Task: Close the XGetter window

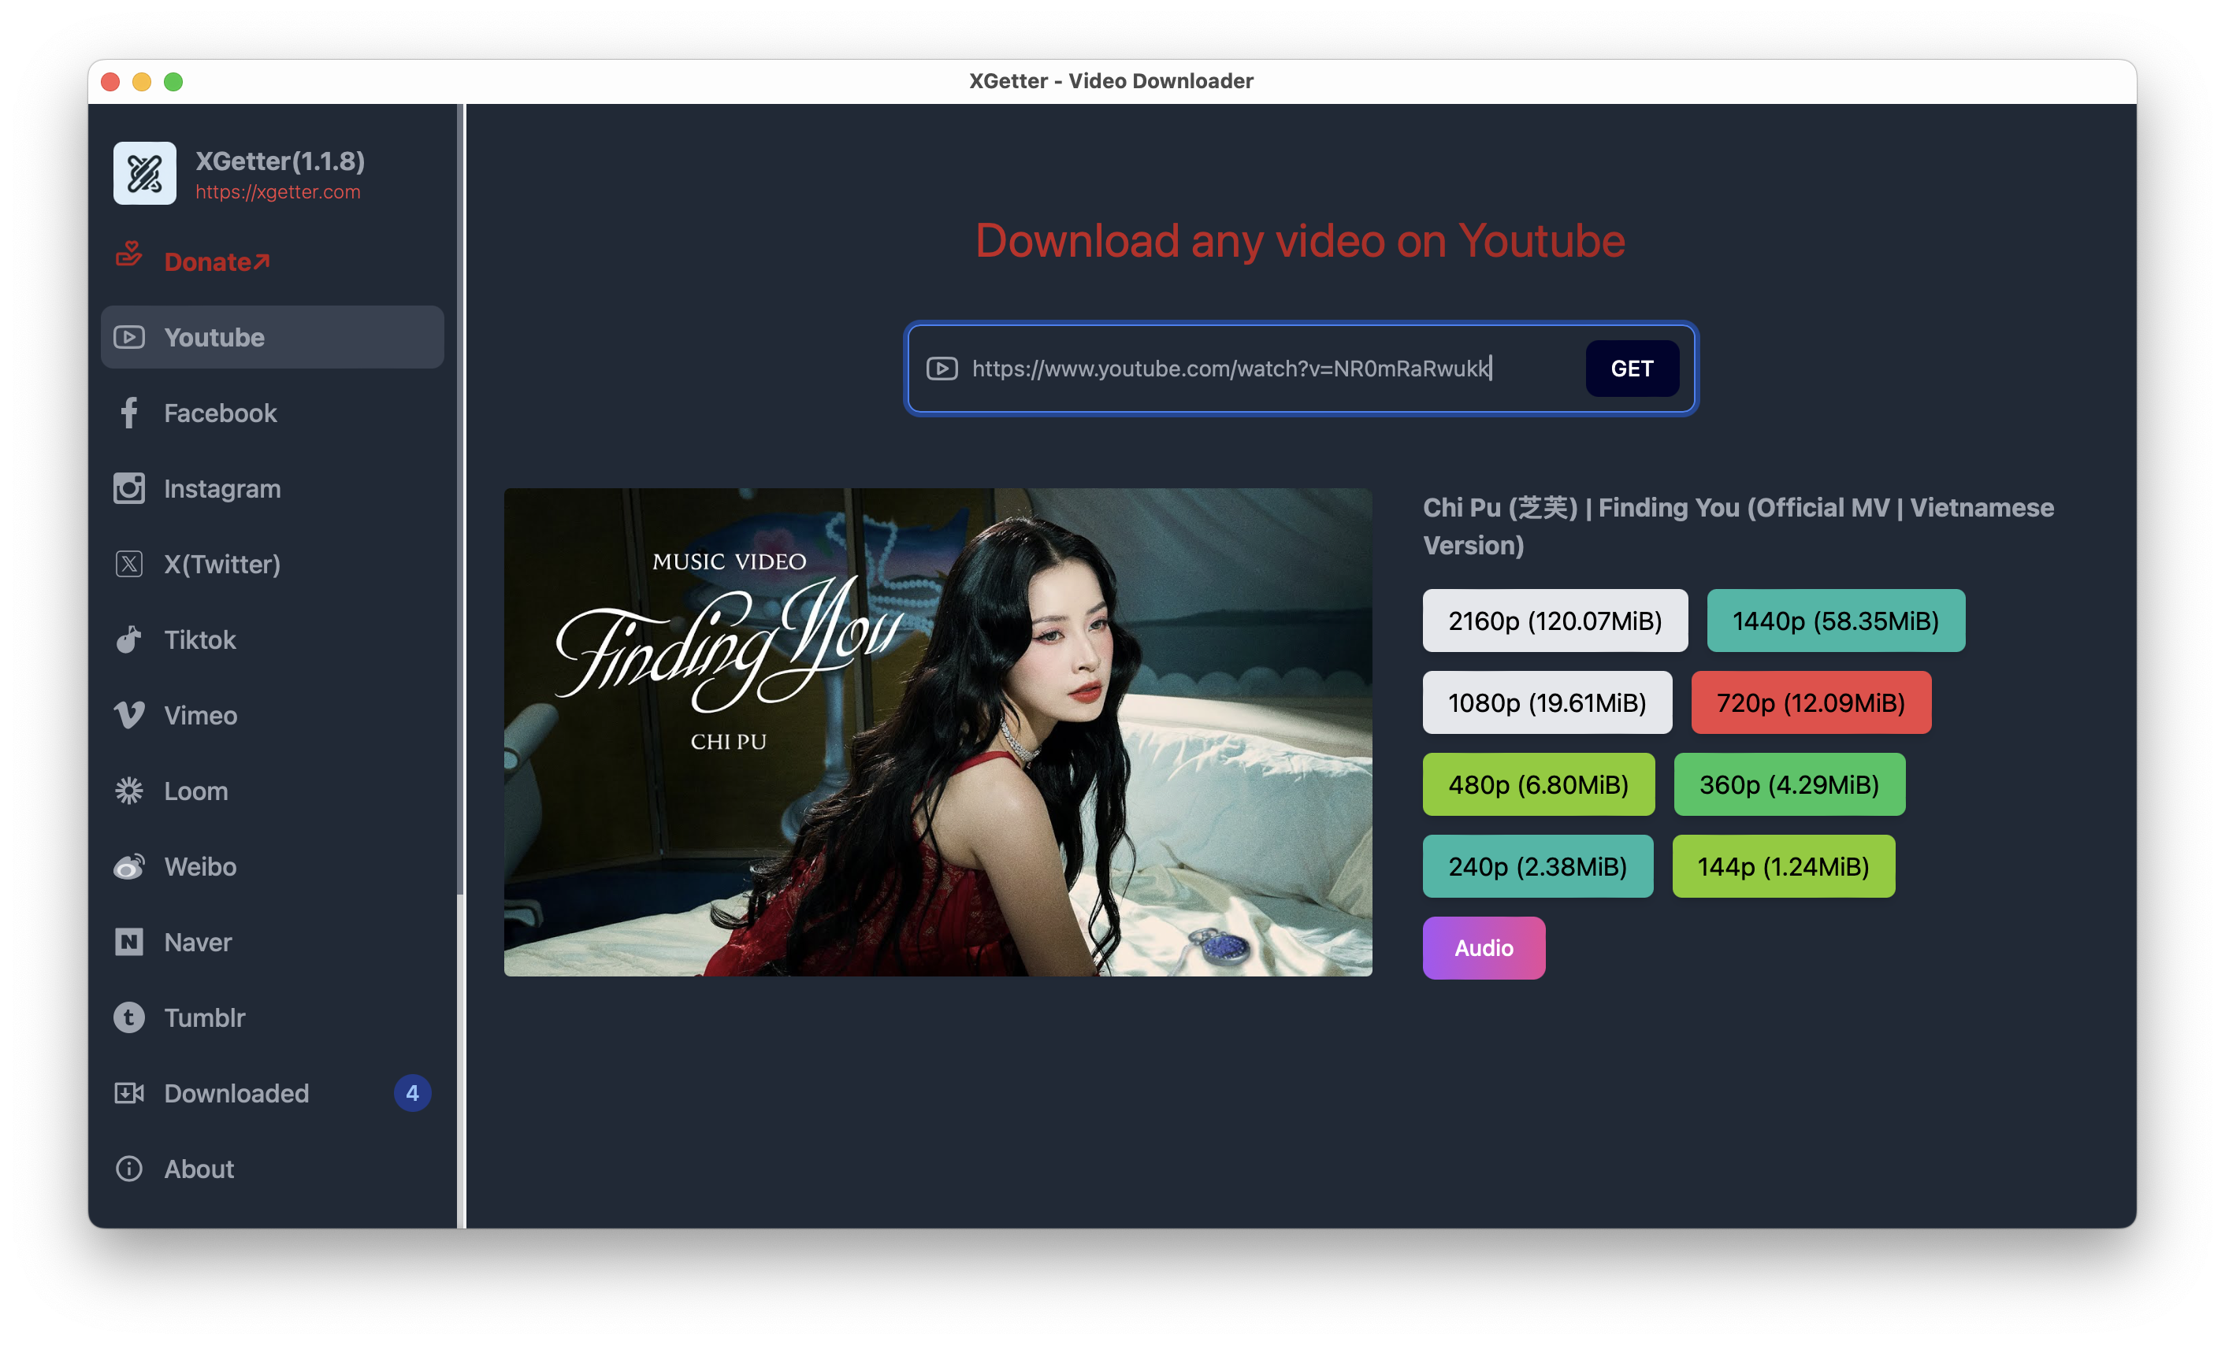Action: 110,82
